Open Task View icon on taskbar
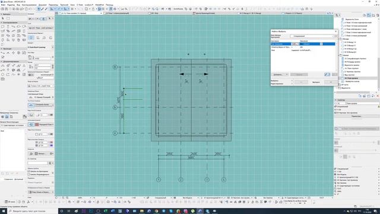The height and width of the screenshot is (214, 380). (69, 211)
